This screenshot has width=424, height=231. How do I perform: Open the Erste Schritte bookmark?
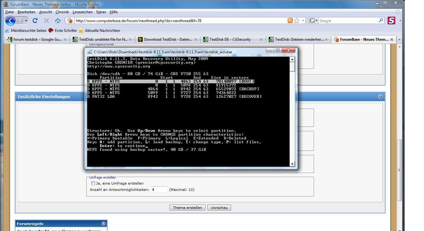tap(62, 31)
